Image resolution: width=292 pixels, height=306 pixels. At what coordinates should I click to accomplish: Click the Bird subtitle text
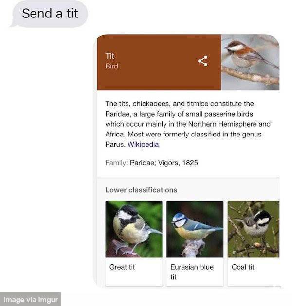[111, 66]
